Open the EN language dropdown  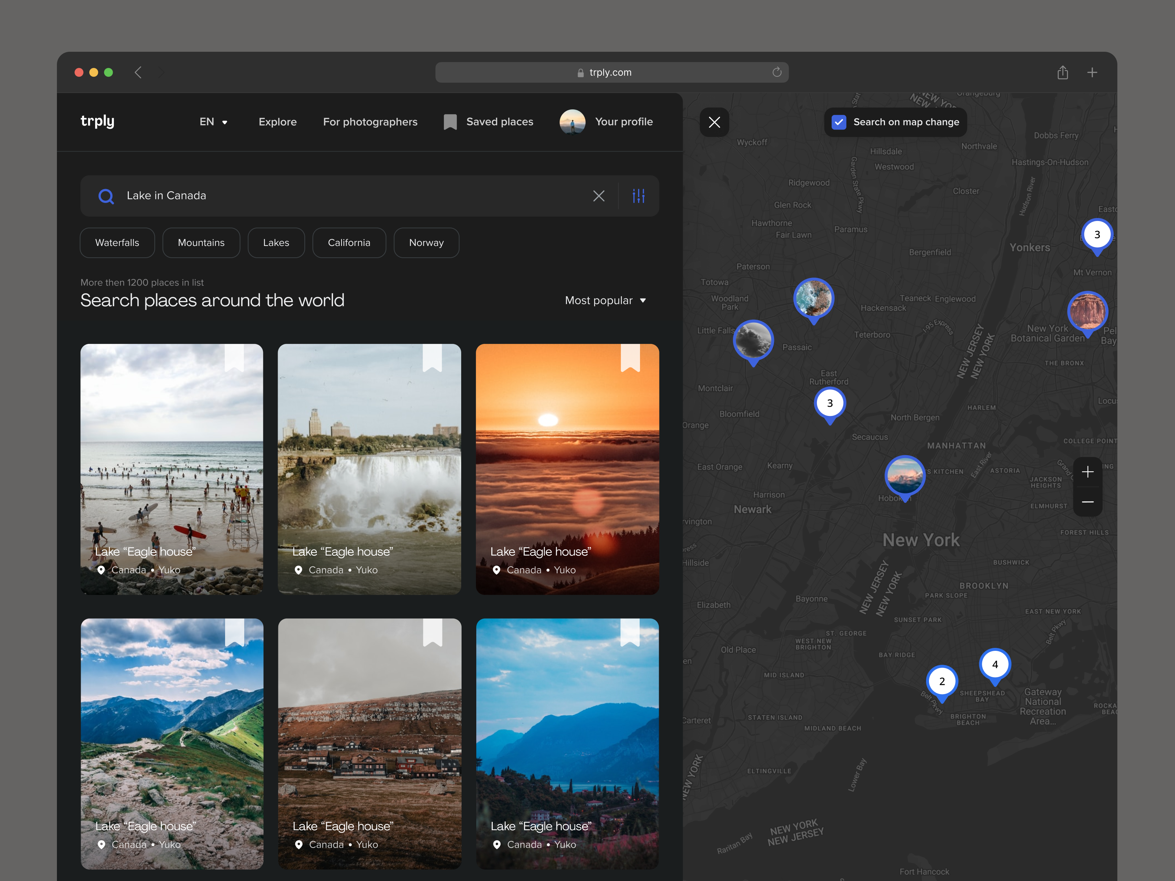(213, 122)
